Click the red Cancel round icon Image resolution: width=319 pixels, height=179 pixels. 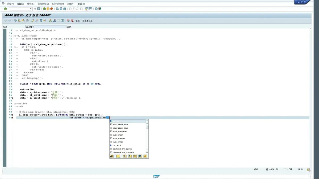(52, 9)
